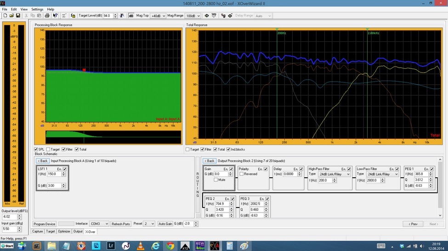Uncheck SPL under Processing Block Response
The image size is (448, 251).
(x=36, y=149)
